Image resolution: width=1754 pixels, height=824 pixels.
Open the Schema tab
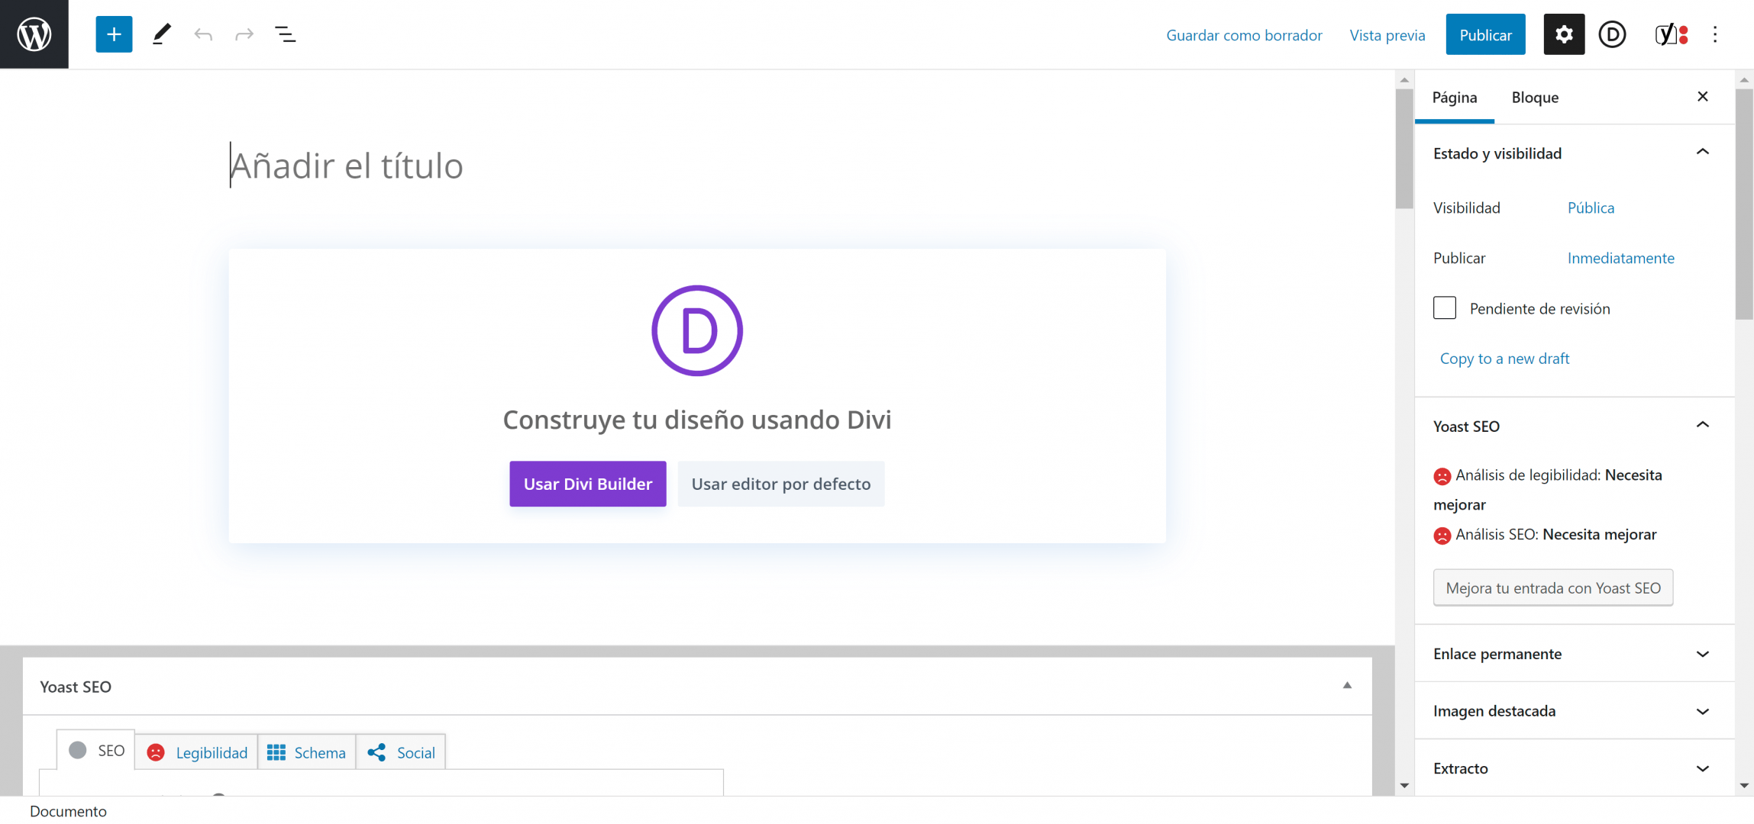(306, 752)
